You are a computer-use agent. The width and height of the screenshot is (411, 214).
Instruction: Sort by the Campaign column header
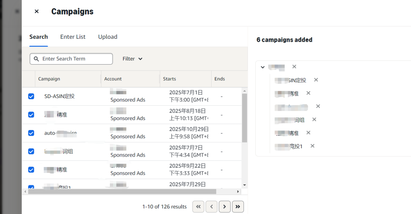49,79
